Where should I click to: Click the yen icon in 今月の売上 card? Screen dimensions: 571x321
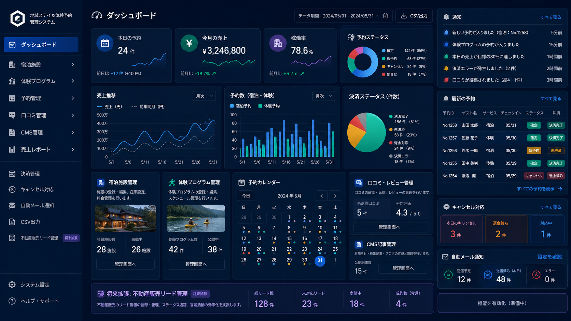[x=189, y=43]
